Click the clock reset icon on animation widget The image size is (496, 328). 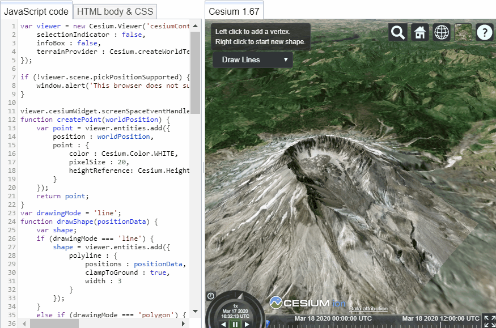click(x=211, y=296)
